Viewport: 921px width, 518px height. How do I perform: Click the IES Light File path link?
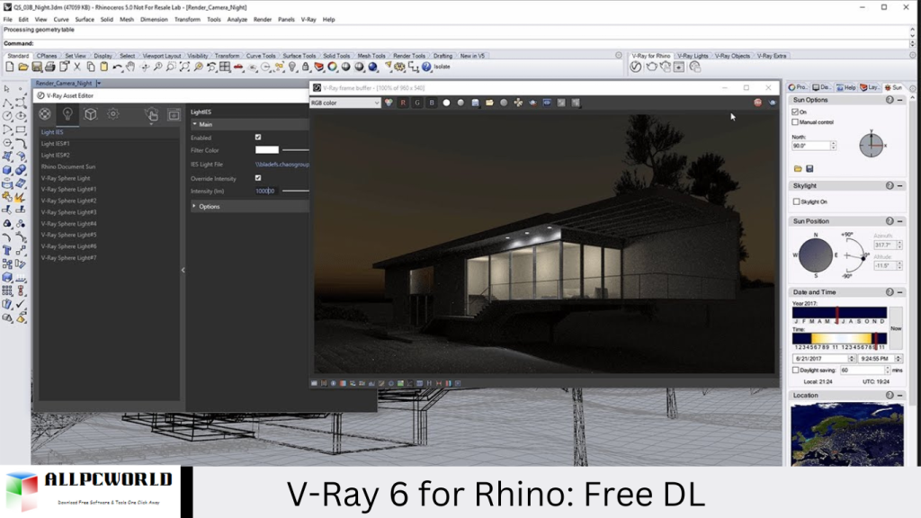[282, 165]
